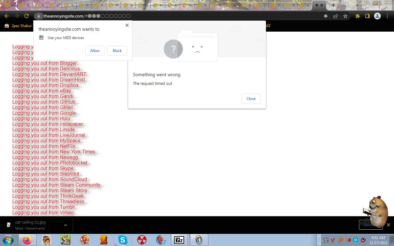
Task: Open the profile avatar menu
Action: 377,16
